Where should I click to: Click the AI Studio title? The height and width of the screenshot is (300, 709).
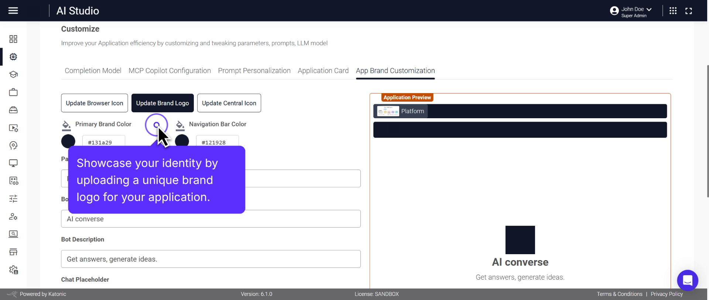click(78, 11)
